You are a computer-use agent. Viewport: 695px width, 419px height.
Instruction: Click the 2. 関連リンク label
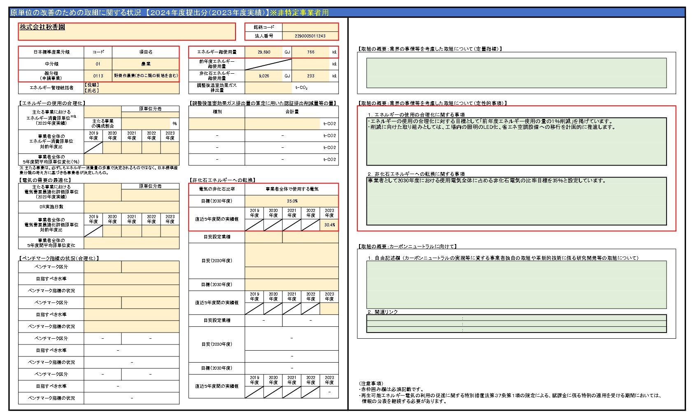click(382, 312)
